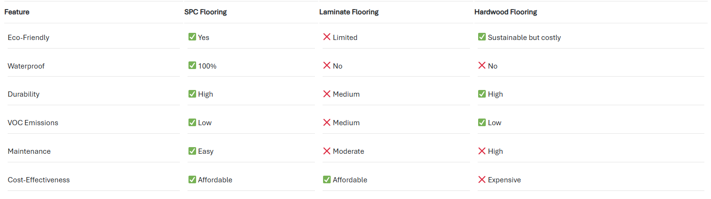Click red X next to Laminate Limited
Screen dimensions: 711x199
point(327,37)
